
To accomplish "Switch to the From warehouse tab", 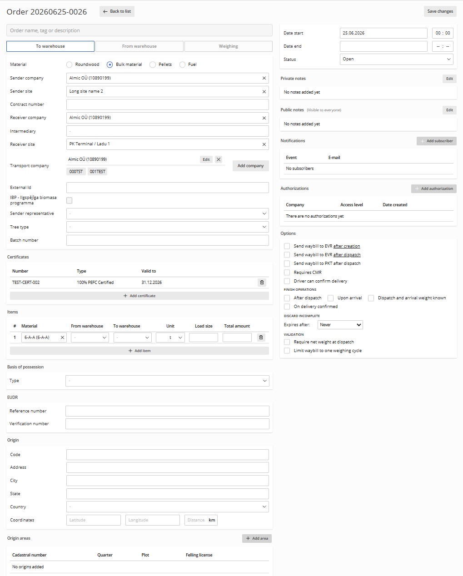I will (139, 46).
